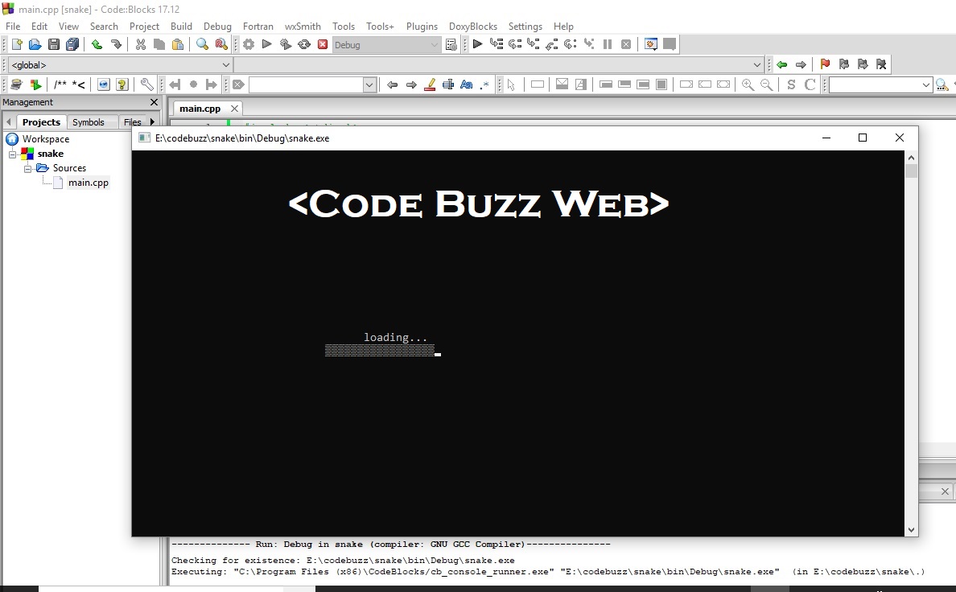Click the debugger Step out icon
Image resolution: width=956 pixels, height=592 pixels.
coord(552,44)
